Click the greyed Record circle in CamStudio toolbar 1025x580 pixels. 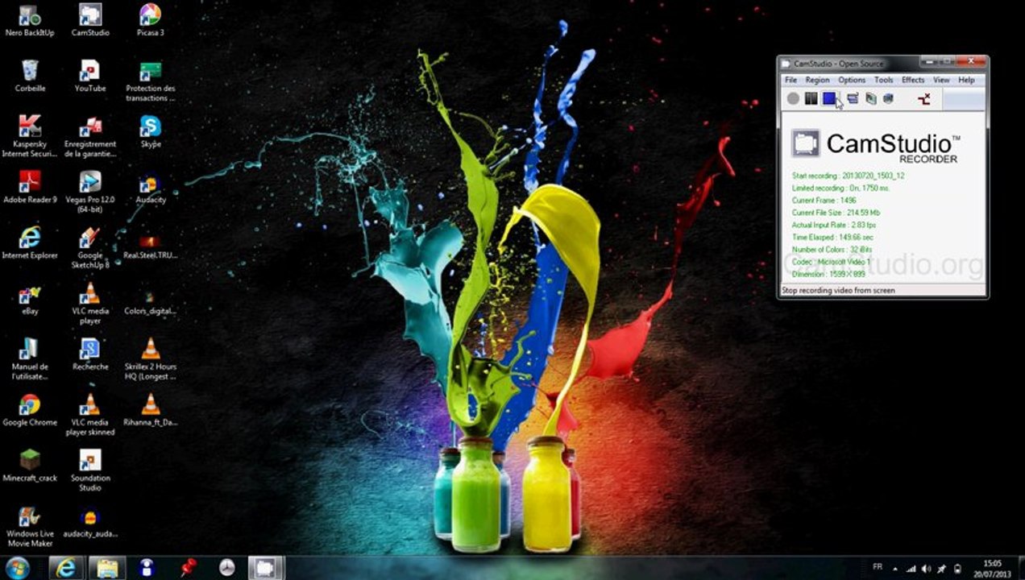[x=793, y=98]
